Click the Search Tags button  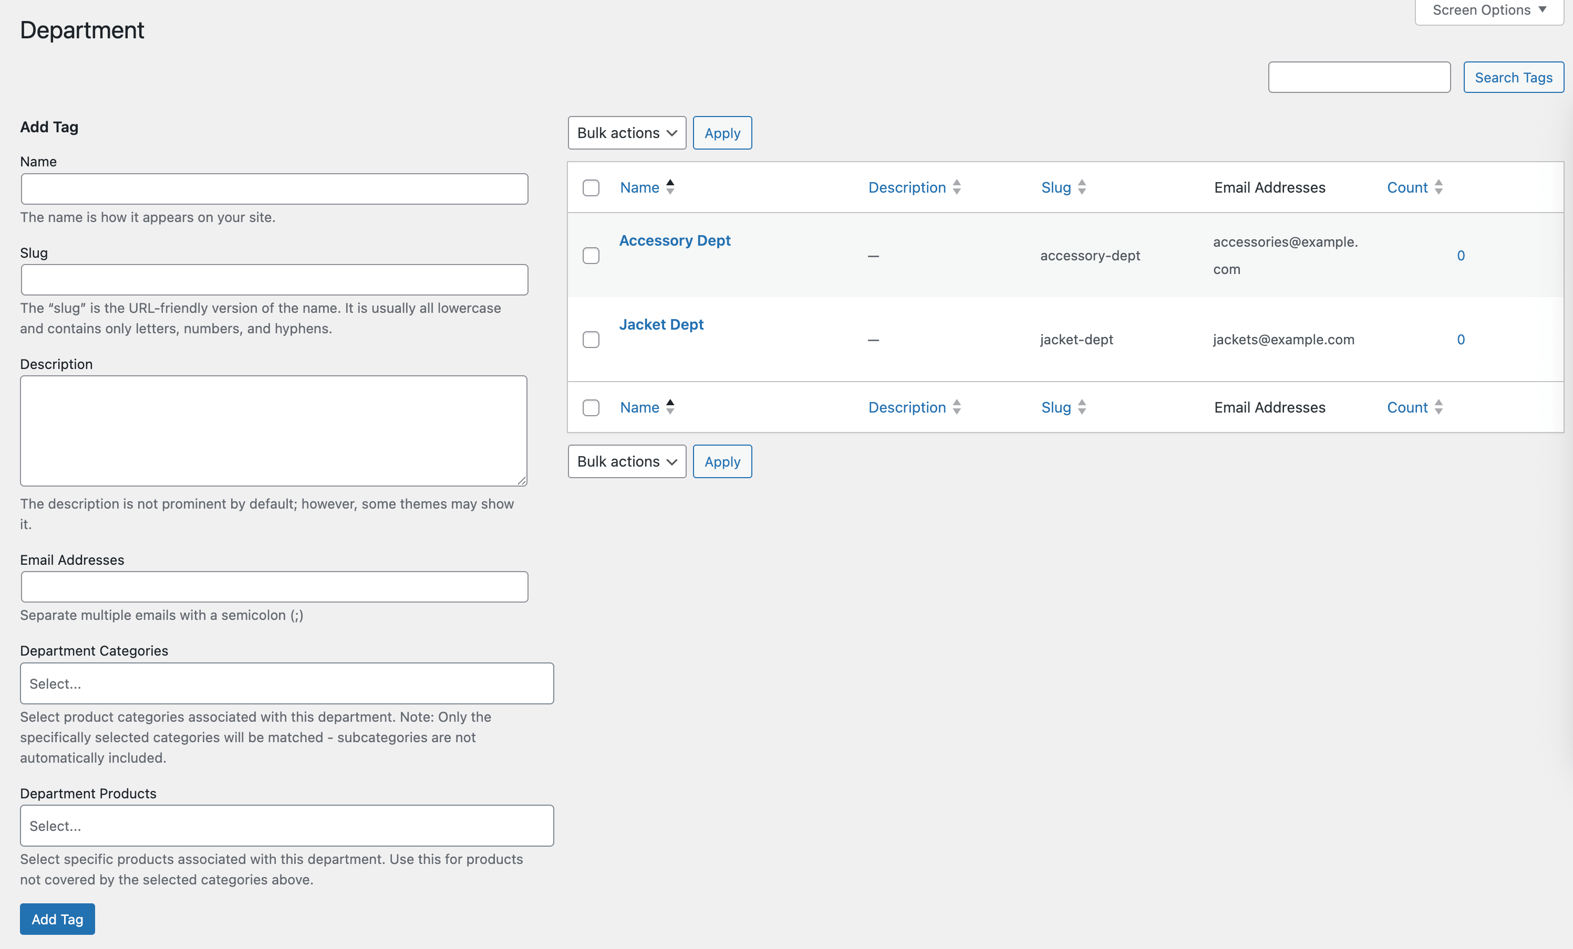pos(1513,77)
